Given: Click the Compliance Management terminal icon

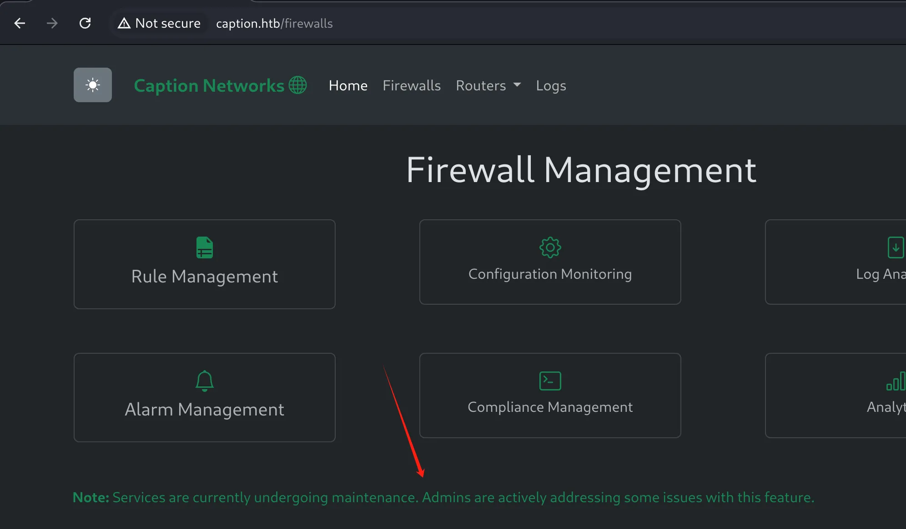Looking at the screenshot, I should [550, 381].
